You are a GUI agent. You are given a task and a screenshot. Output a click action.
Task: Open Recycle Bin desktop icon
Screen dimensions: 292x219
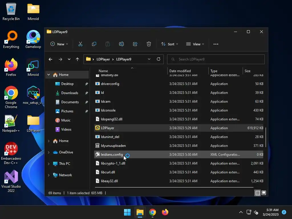click(11, 11)
